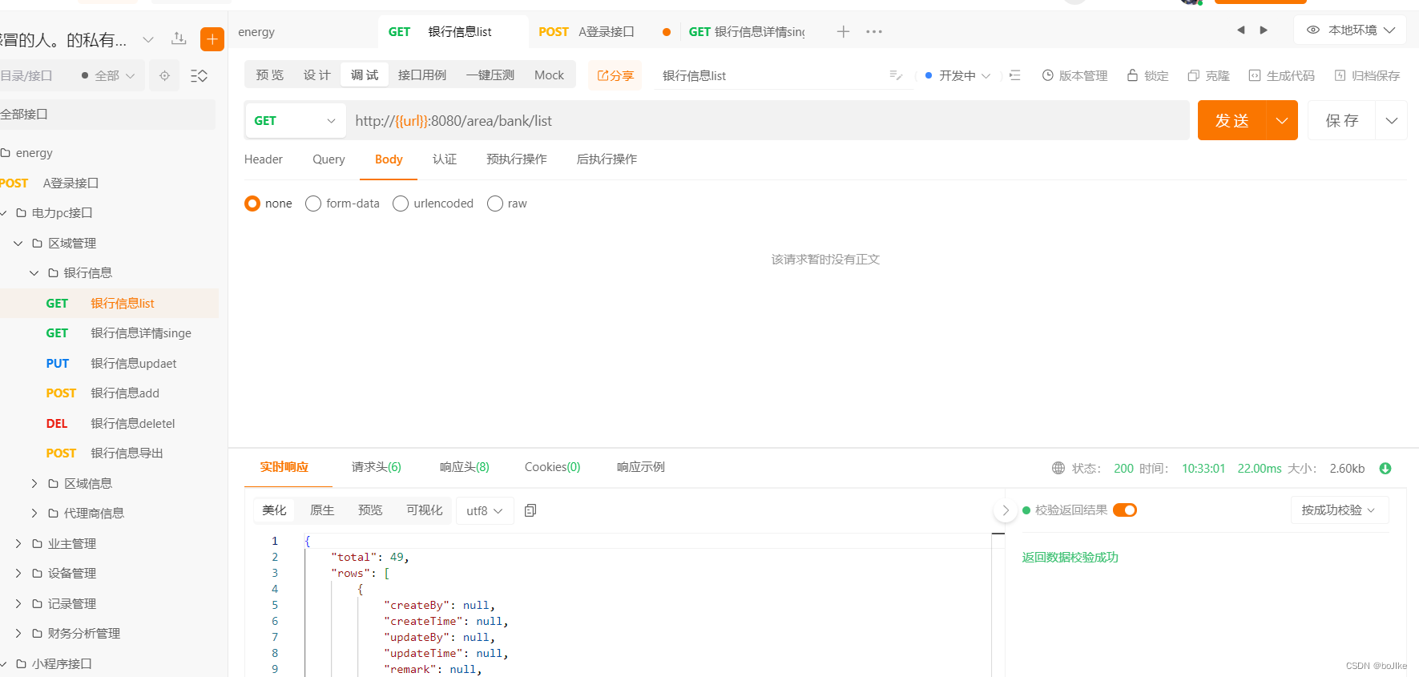Image resolution: width=1419 pixels, height=677 pixels.
Task: Collapse the 银行信息 folder
Action: (x=34, y=273)
